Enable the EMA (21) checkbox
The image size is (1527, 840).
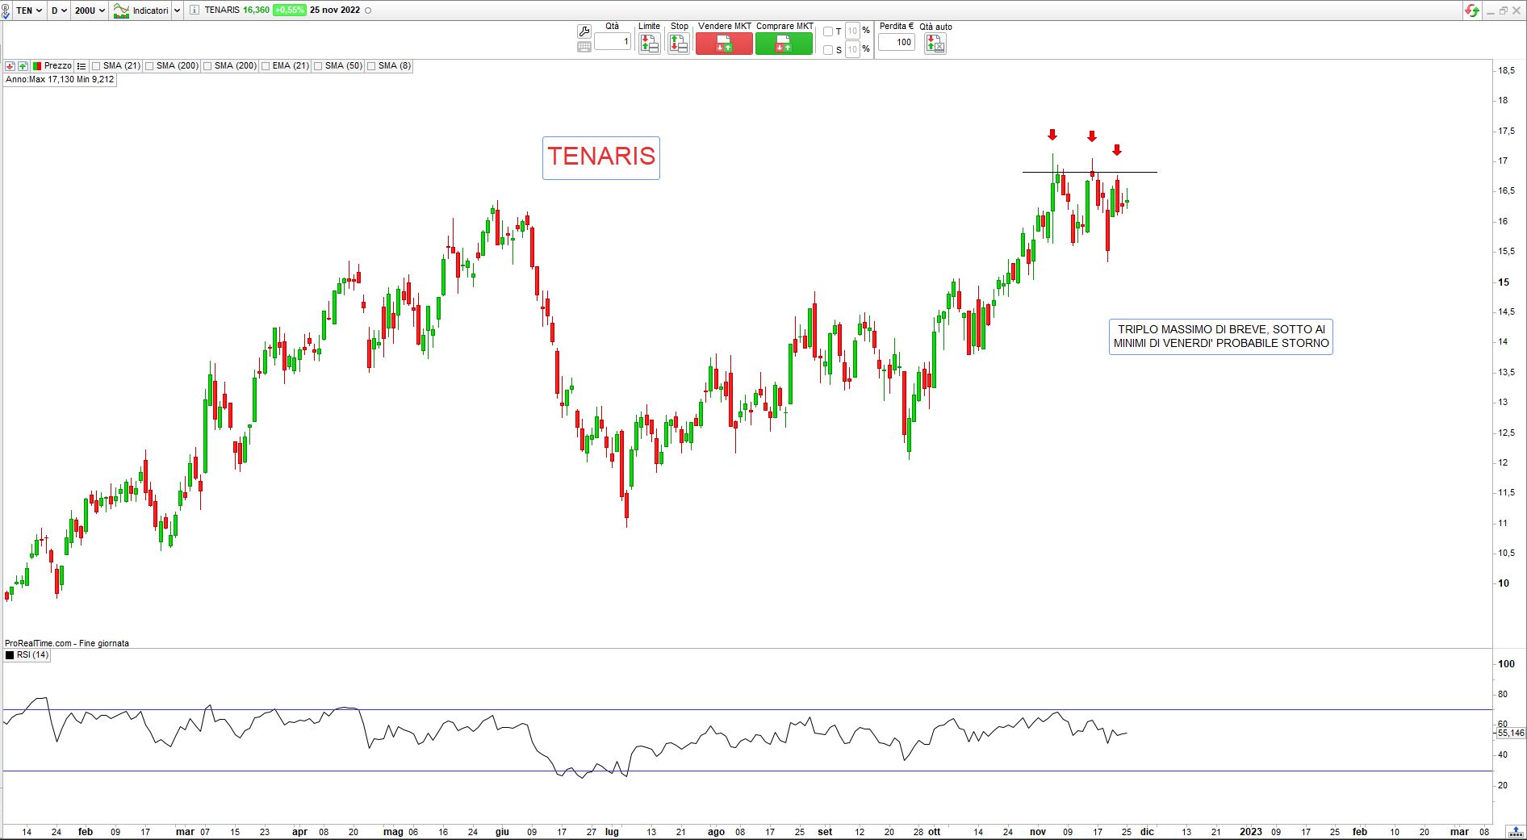pyautogui.click(x=266, y=66)
